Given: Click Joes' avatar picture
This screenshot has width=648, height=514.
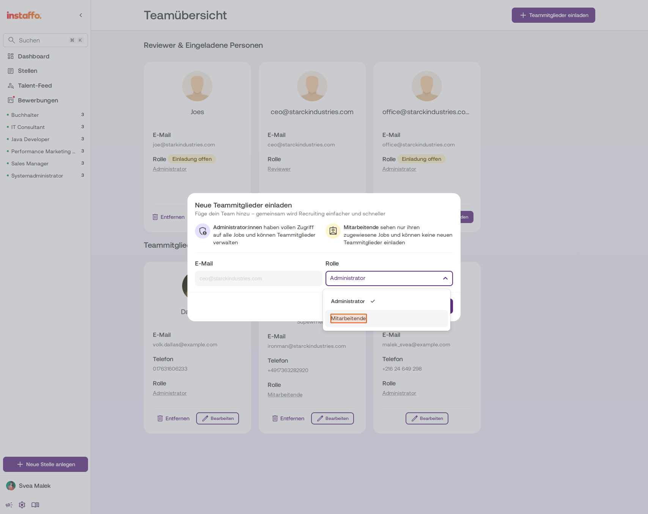Looking at the screenshot, I should [x=197, y=86].
